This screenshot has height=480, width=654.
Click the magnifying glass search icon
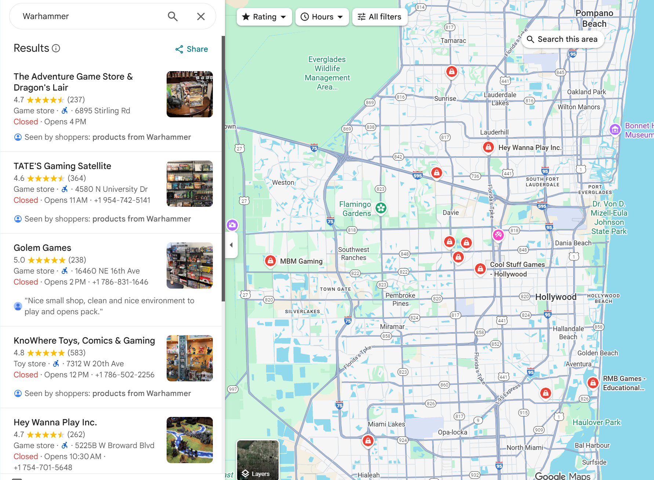(172, 17)
